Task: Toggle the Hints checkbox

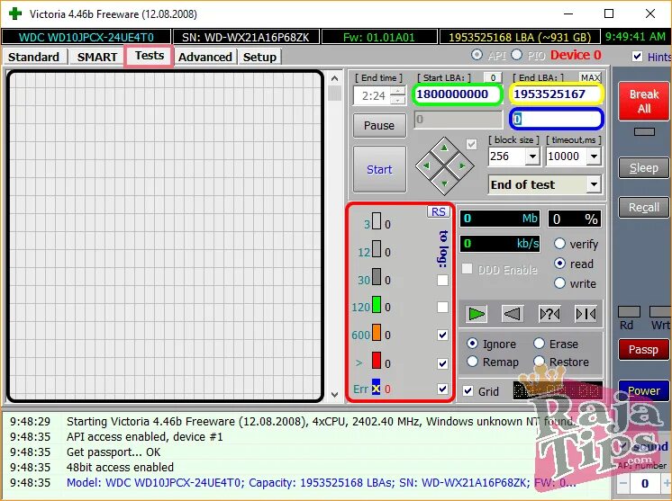Action: [637, 56]
